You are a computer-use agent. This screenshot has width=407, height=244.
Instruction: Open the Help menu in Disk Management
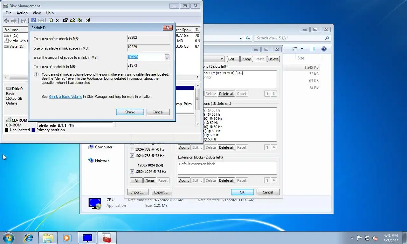[x=50, y=13]
